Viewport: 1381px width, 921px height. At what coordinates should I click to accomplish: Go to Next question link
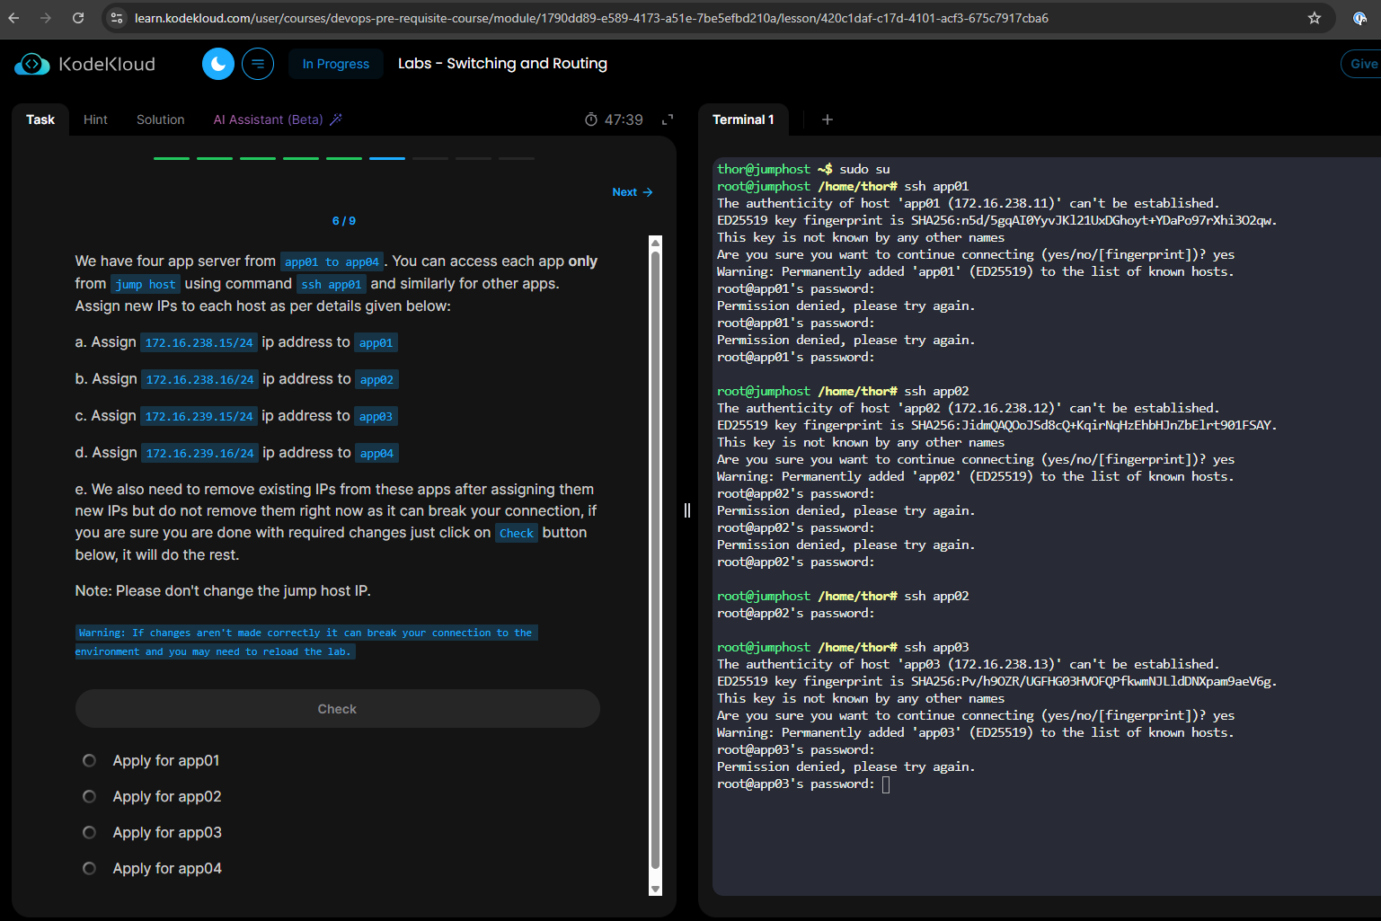632,192
